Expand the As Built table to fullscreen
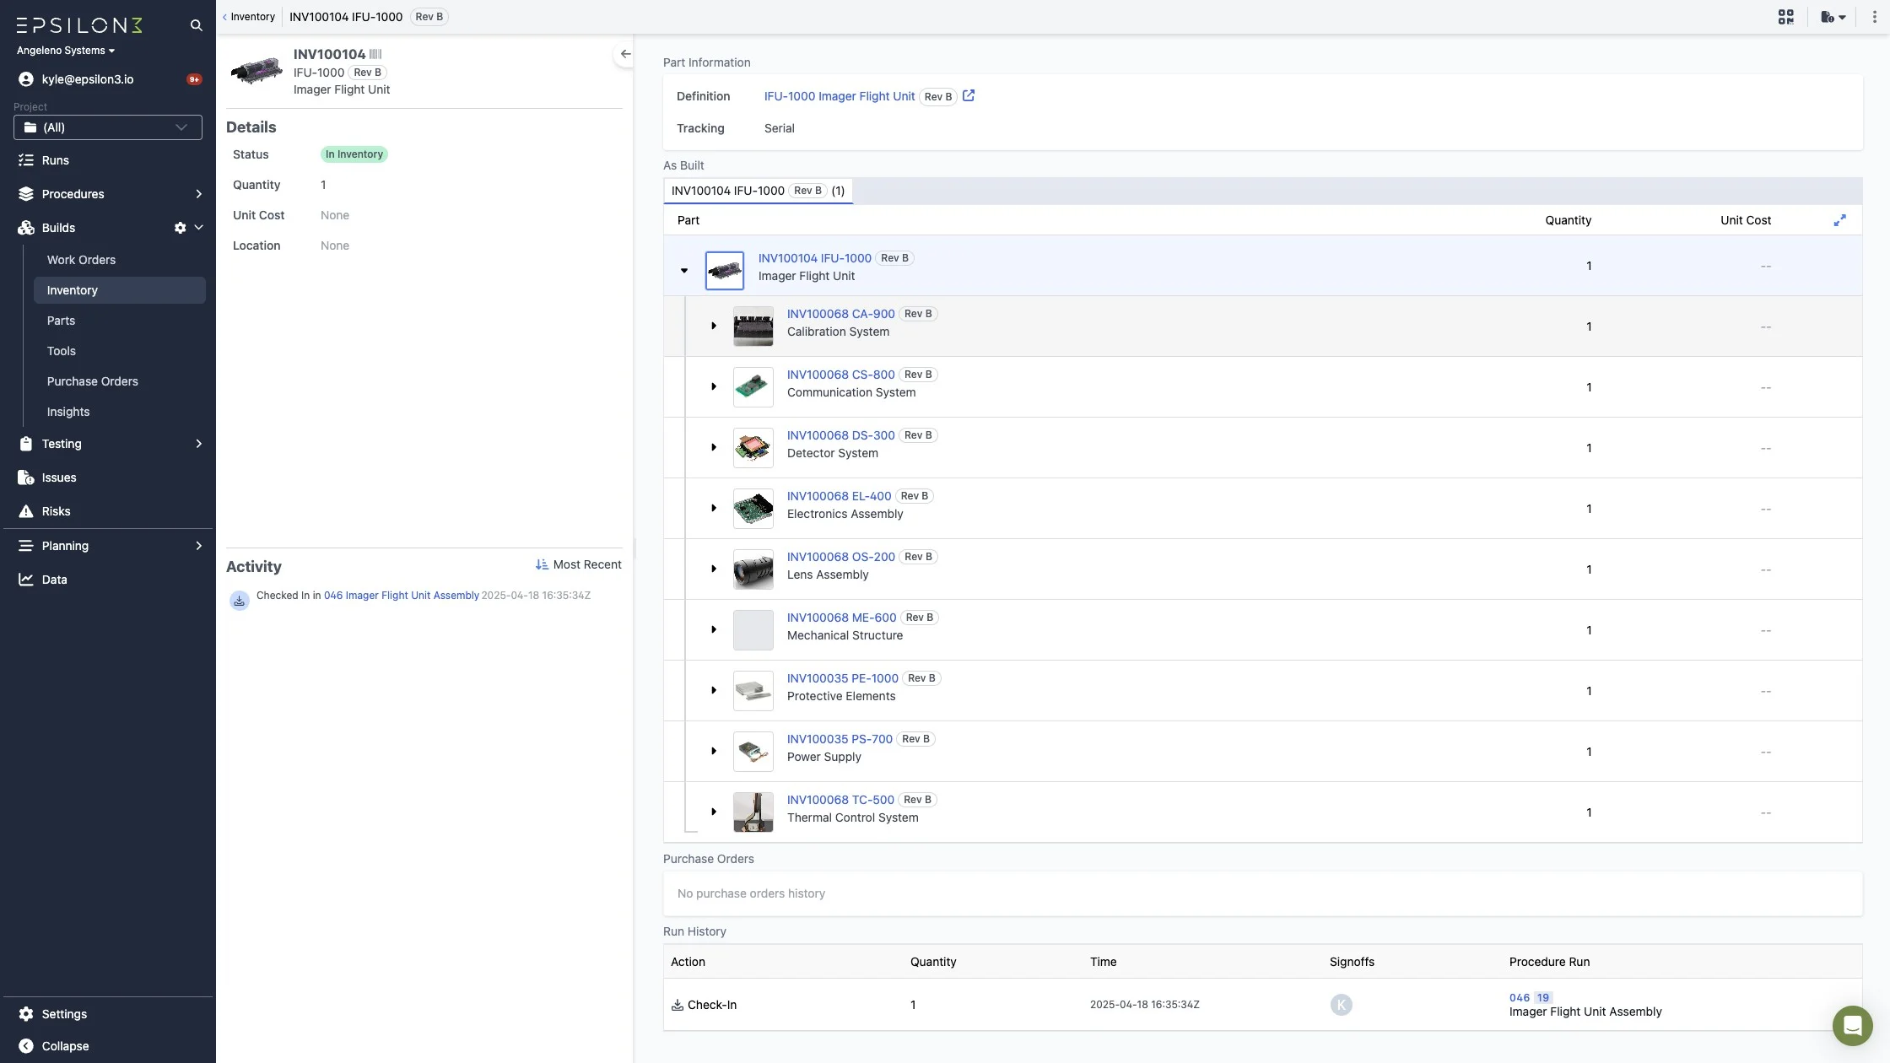Viewport: 1890px width, 1063px height. [1839, 220]
